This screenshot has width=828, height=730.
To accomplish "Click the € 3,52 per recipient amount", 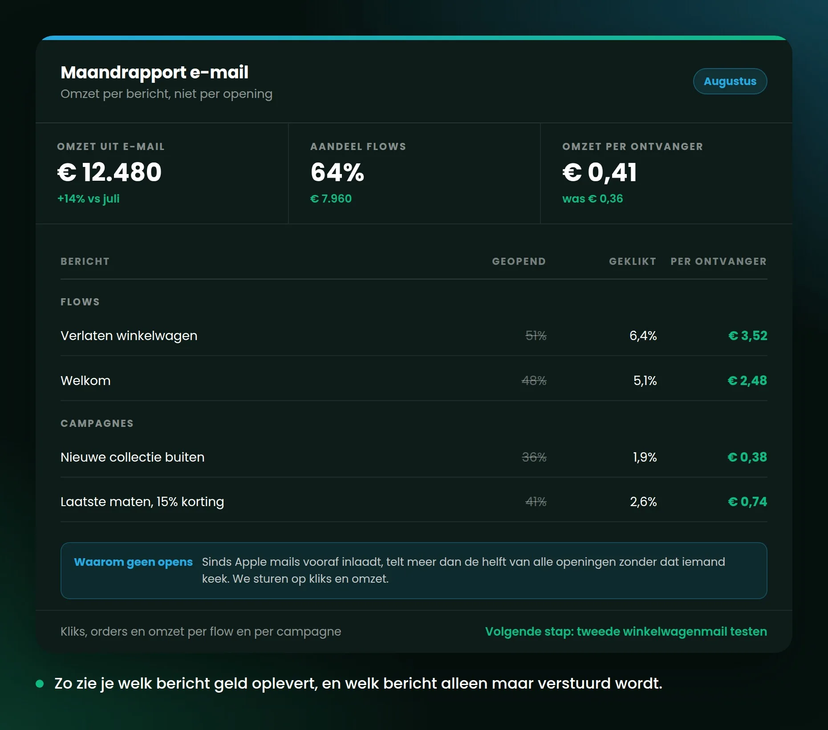I will [748, 336].
